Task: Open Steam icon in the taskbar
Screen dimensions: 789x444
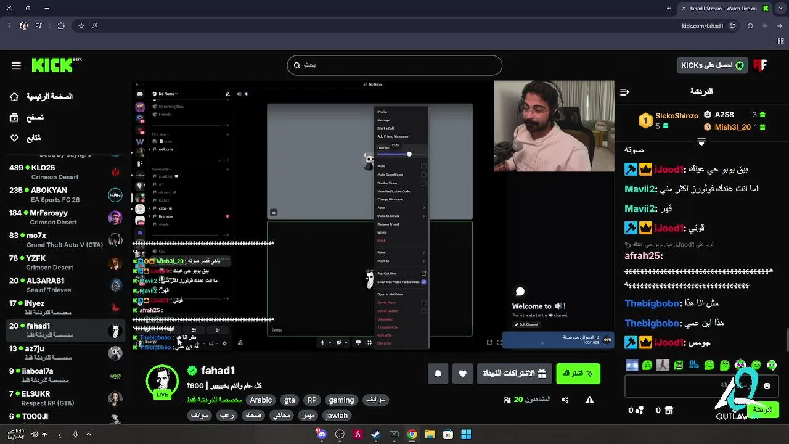Action: (376, 434)
